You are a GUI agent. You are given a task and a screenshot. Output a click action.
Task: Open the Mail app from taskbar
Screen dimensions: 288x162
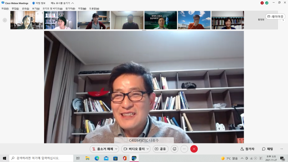coord(106,158)
